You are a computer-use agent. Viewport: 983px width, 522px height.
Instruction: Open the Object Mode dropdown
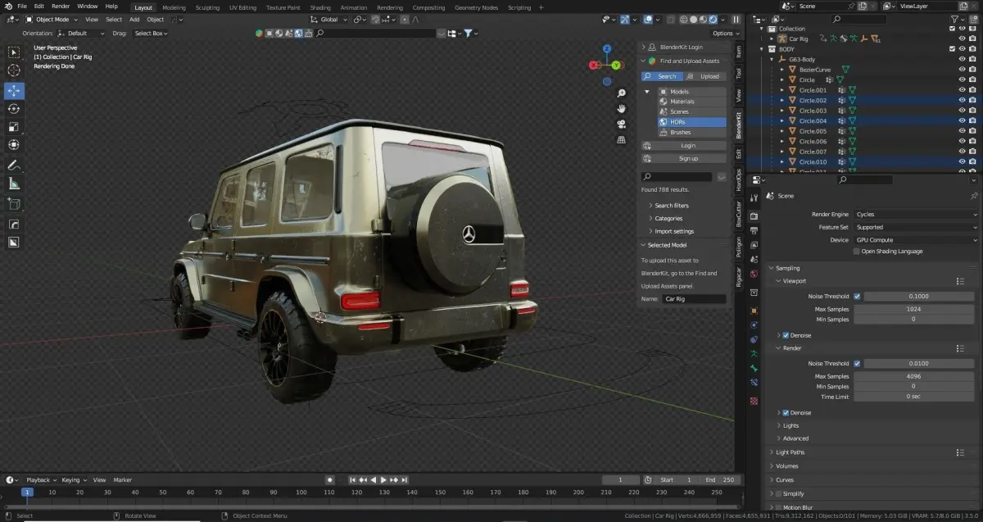(x=51, y=19)
